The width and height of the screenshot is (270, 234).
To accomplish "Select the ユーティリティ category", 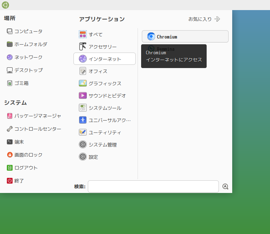I will 104,132.
